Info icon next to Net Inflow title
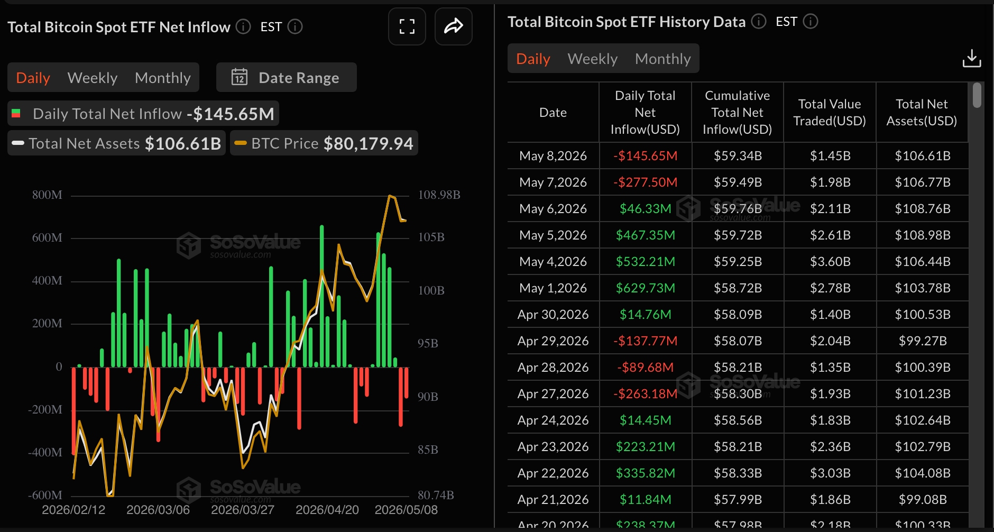994x532 pixels. 243,26
